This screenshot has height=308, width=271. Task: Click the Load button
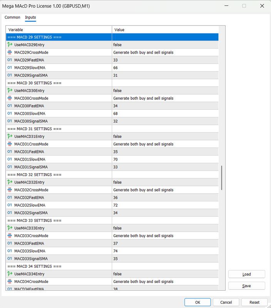click(x=247, y=274)
